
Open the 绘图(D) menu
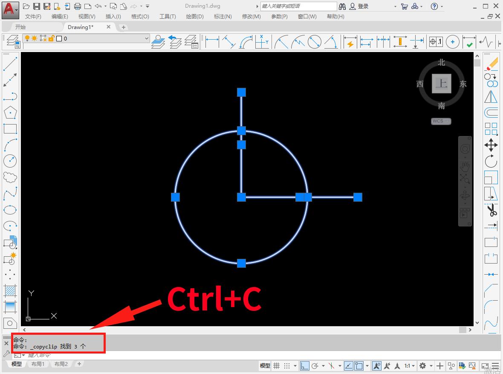pyautogui.click(x=195, y=16)
